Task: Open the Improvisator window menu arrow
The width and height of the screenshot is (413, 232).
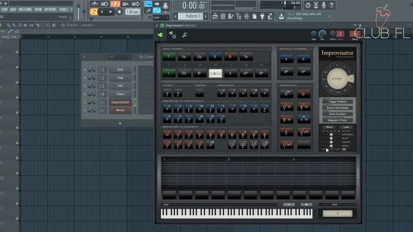Action: [x=157, y=26]
